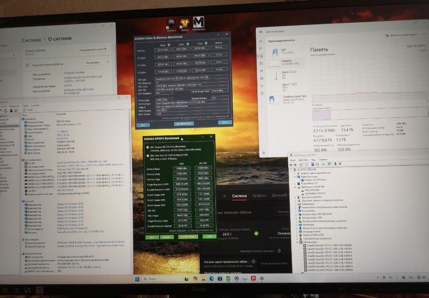Show hidden system tray icons chevron
This screenshot has height=298, width=429.
click(378, 277)
